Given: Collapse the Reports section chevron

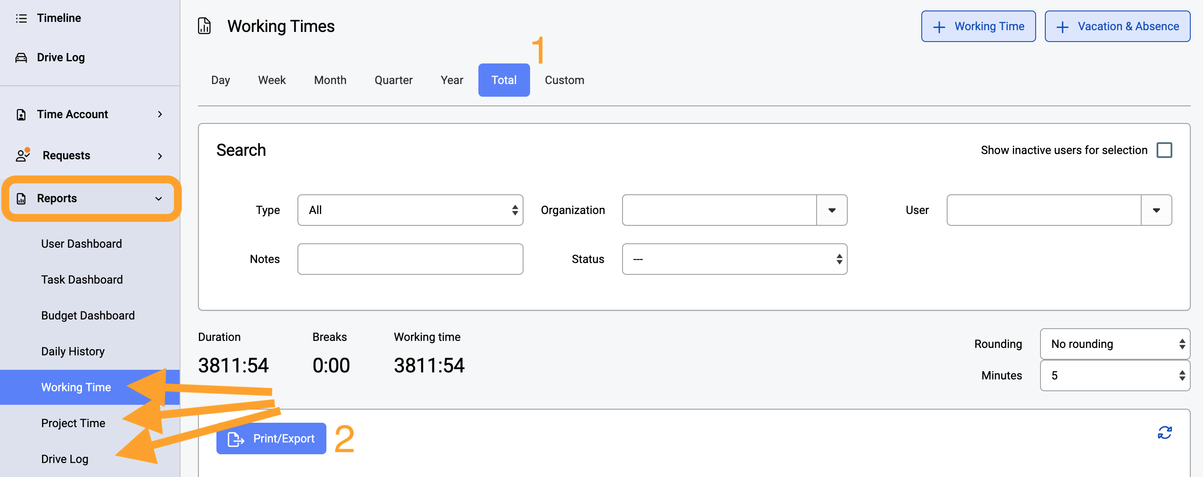Looking at the screenshot, I should [x=159, y=199].
